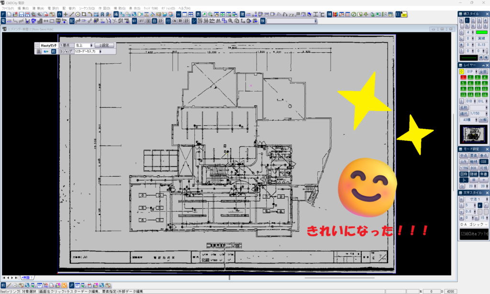Toggle the 隠線 mode button
Screen dimensions: 490x294
[474, 174]
